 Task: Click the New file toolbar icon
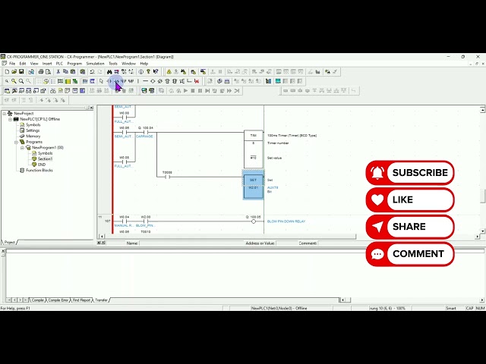pos(7,72)
